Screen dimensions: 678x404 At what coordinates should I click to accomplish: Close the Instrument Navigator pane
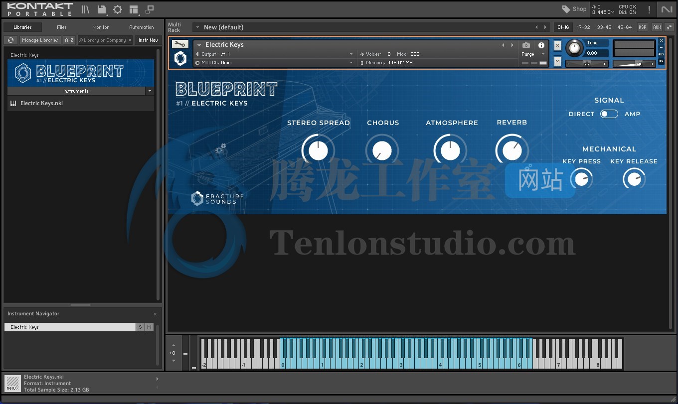coord(155,314)
